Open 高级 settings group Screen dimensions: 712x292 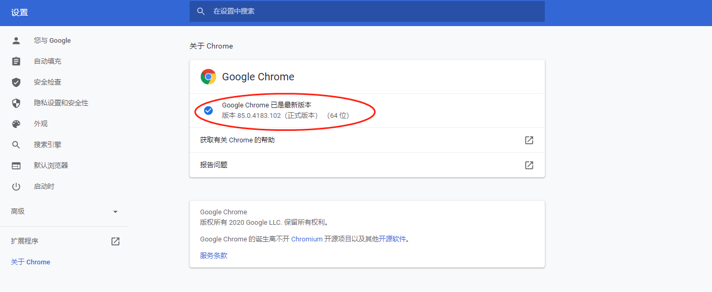(64, 211)
